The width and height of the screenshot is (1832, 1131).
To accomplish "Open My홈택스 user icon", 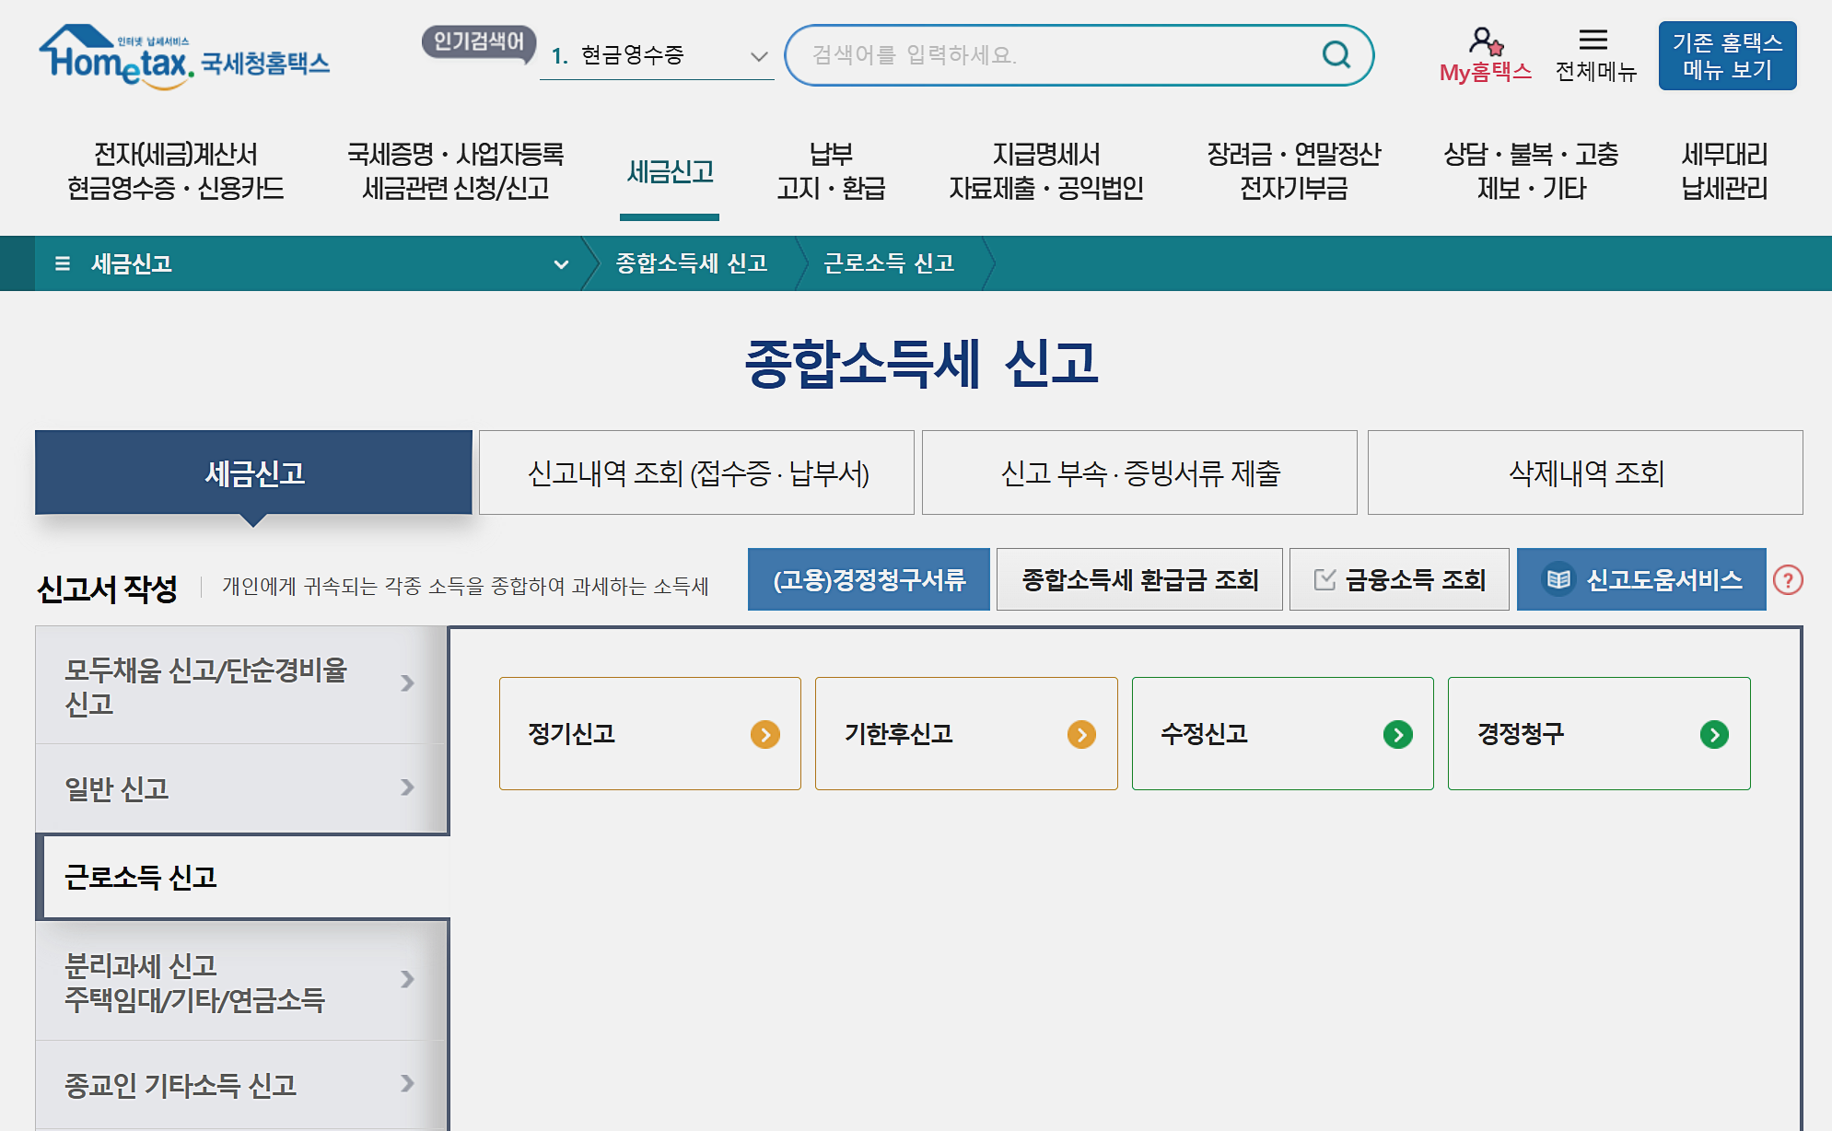I will [x=1485, y=42].
